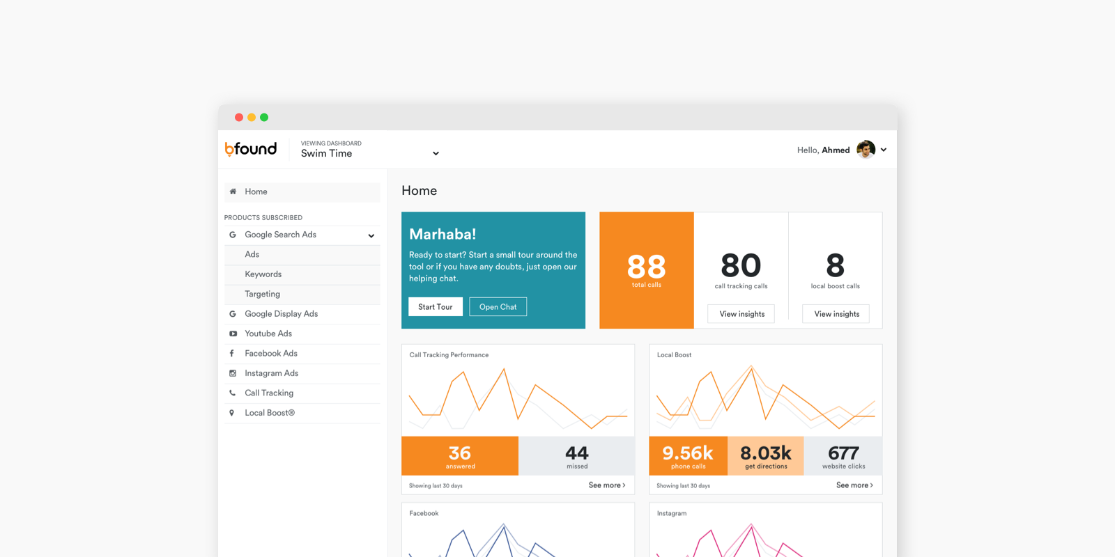1115x557 pixels.
Task: Click the 677 website clicks tile
Action: (843, 456)
